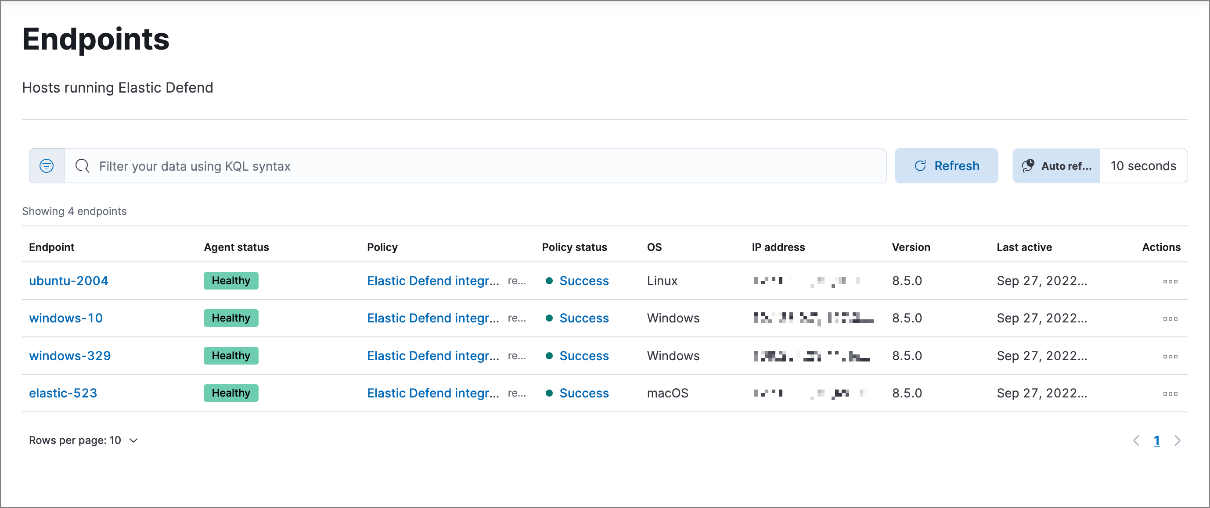Open the actions ellipsis for windows-10
Image resolution: width=1210 pixels, height=508 pixels.
[x=1170, y=318]
